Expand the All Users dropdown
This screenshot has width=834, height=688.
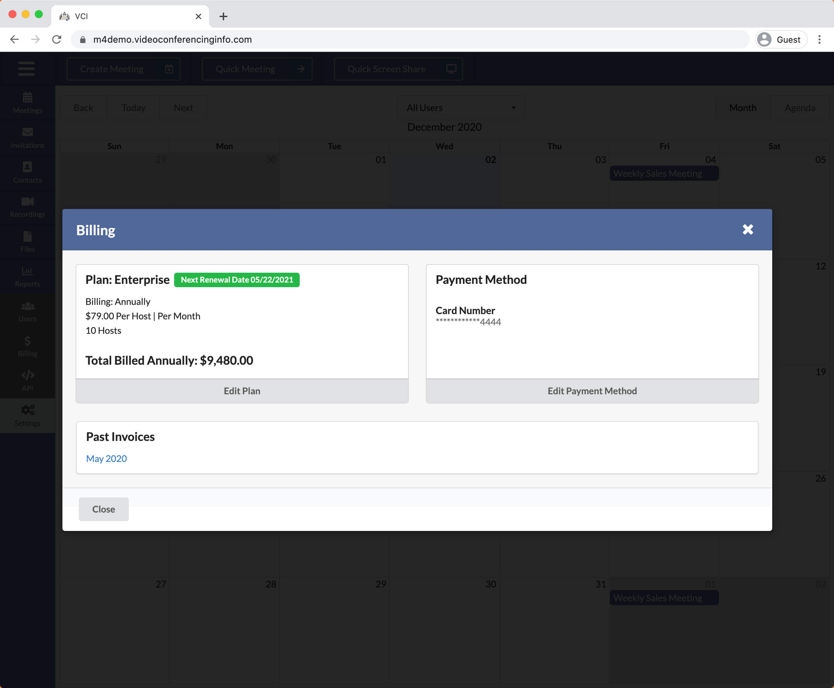coord(461,108)
